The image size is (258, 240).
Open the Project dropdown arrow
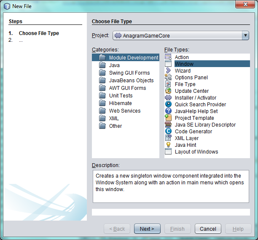click(x=245, y=36)
